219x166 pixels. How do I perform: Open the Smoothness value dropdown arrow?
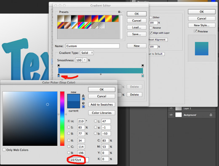point(85,60)
